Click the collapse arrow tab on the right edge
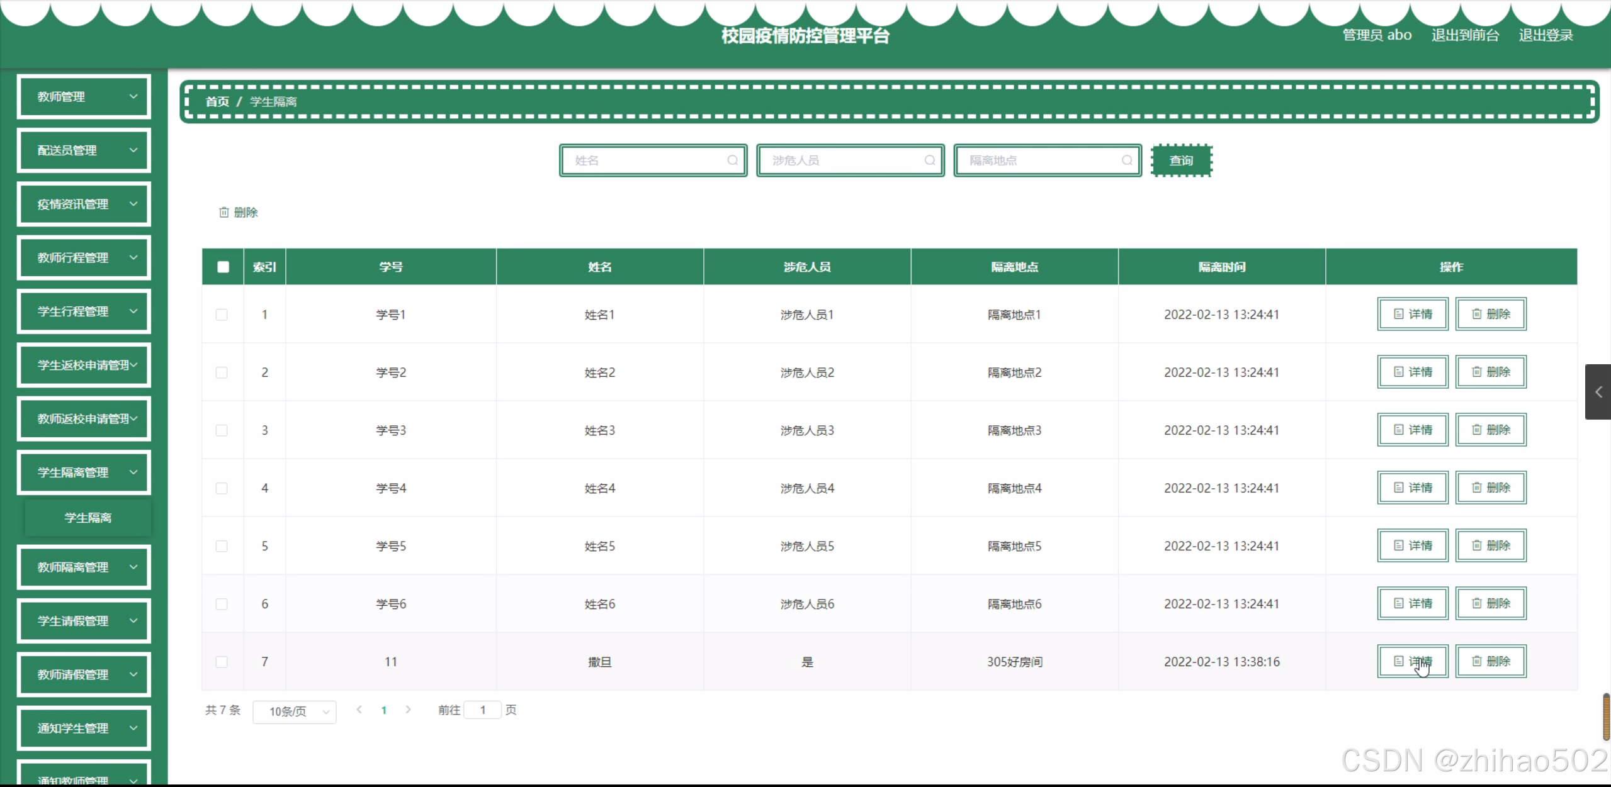This screenshot has width=1611, height=787. (1598, 392)
